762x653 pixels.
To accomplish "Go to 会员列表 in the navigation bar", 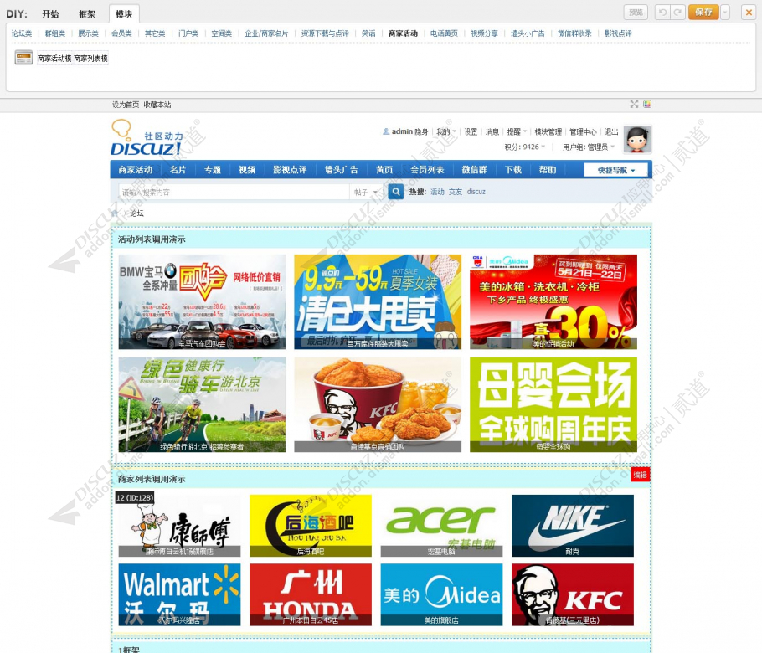I will (427, 170).
